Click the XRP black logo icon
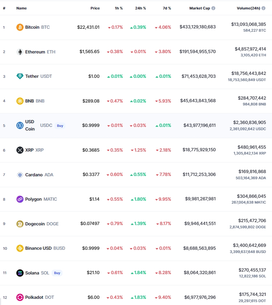This screenshot has height=305, width=272. click(20, 150)
